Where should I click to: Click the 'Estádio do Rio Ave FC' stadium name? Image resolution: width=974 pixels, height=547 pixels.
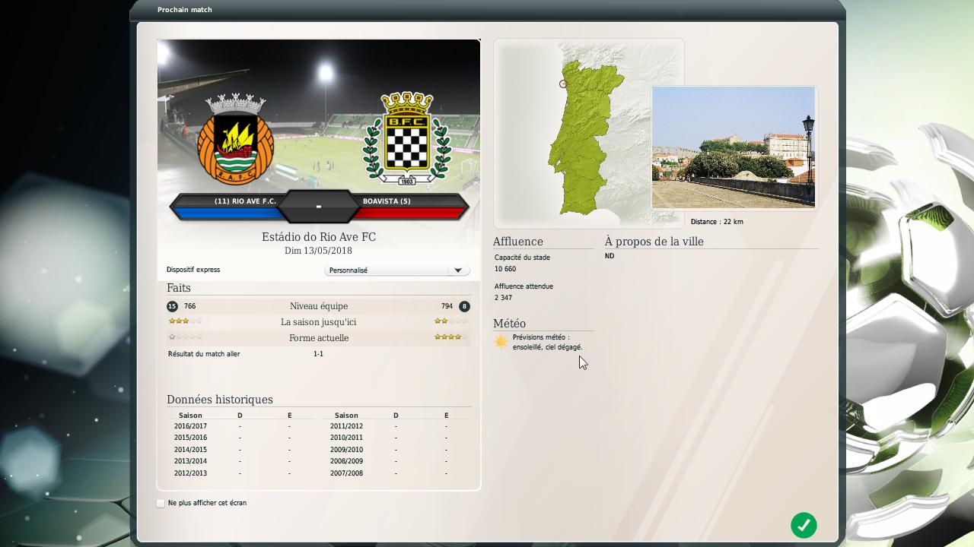[x=319, y=237]
